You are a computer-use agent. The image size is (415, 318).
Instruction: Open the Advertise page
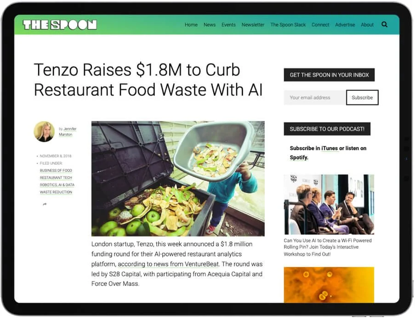[x=345, y=25]
